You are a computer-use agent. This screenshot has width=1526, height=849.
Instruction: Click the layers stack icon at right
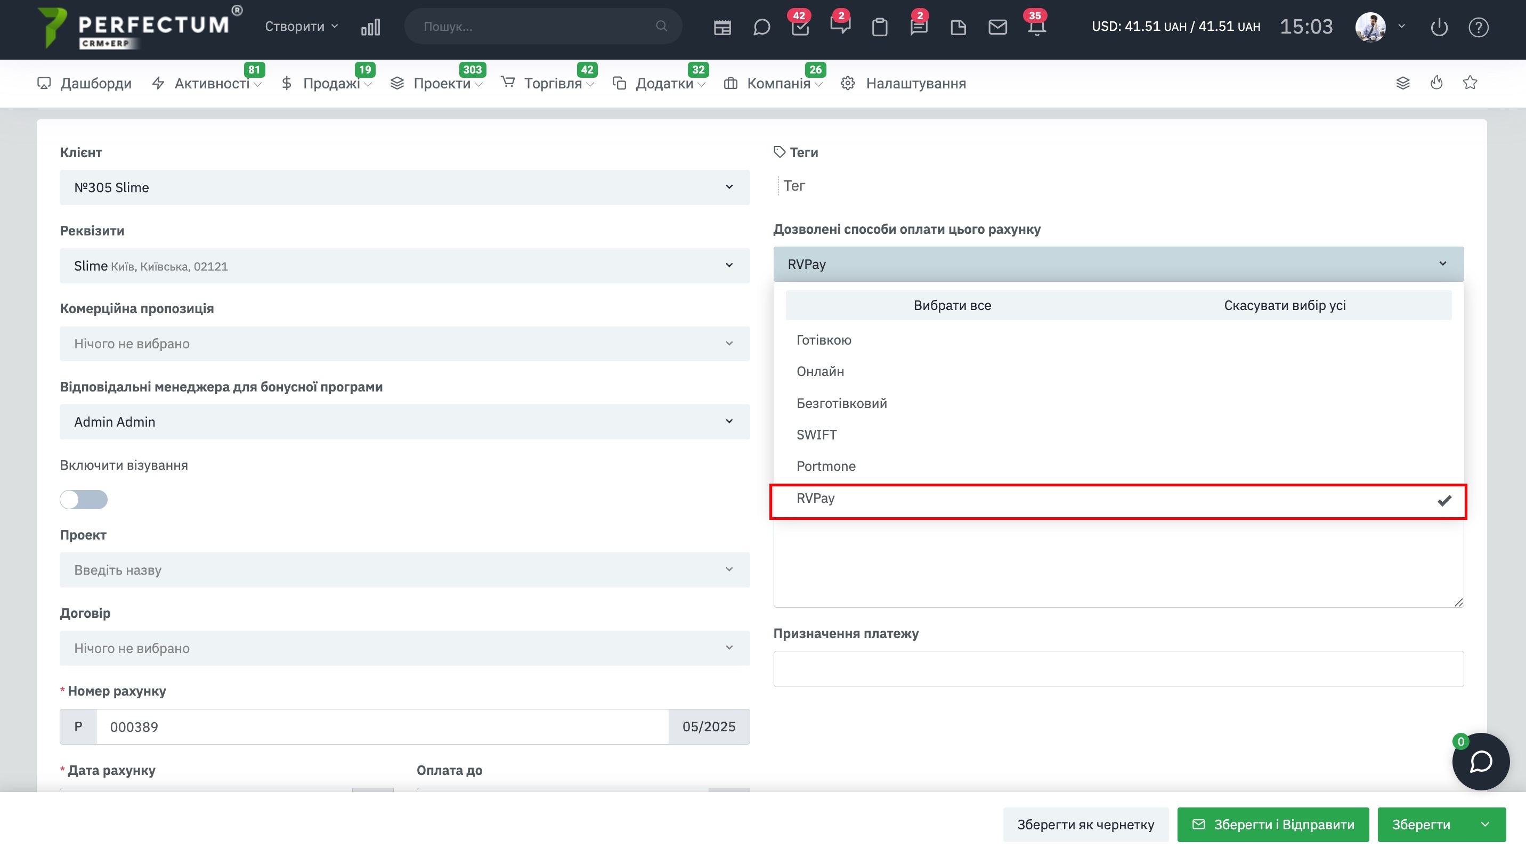point(1403,83)
